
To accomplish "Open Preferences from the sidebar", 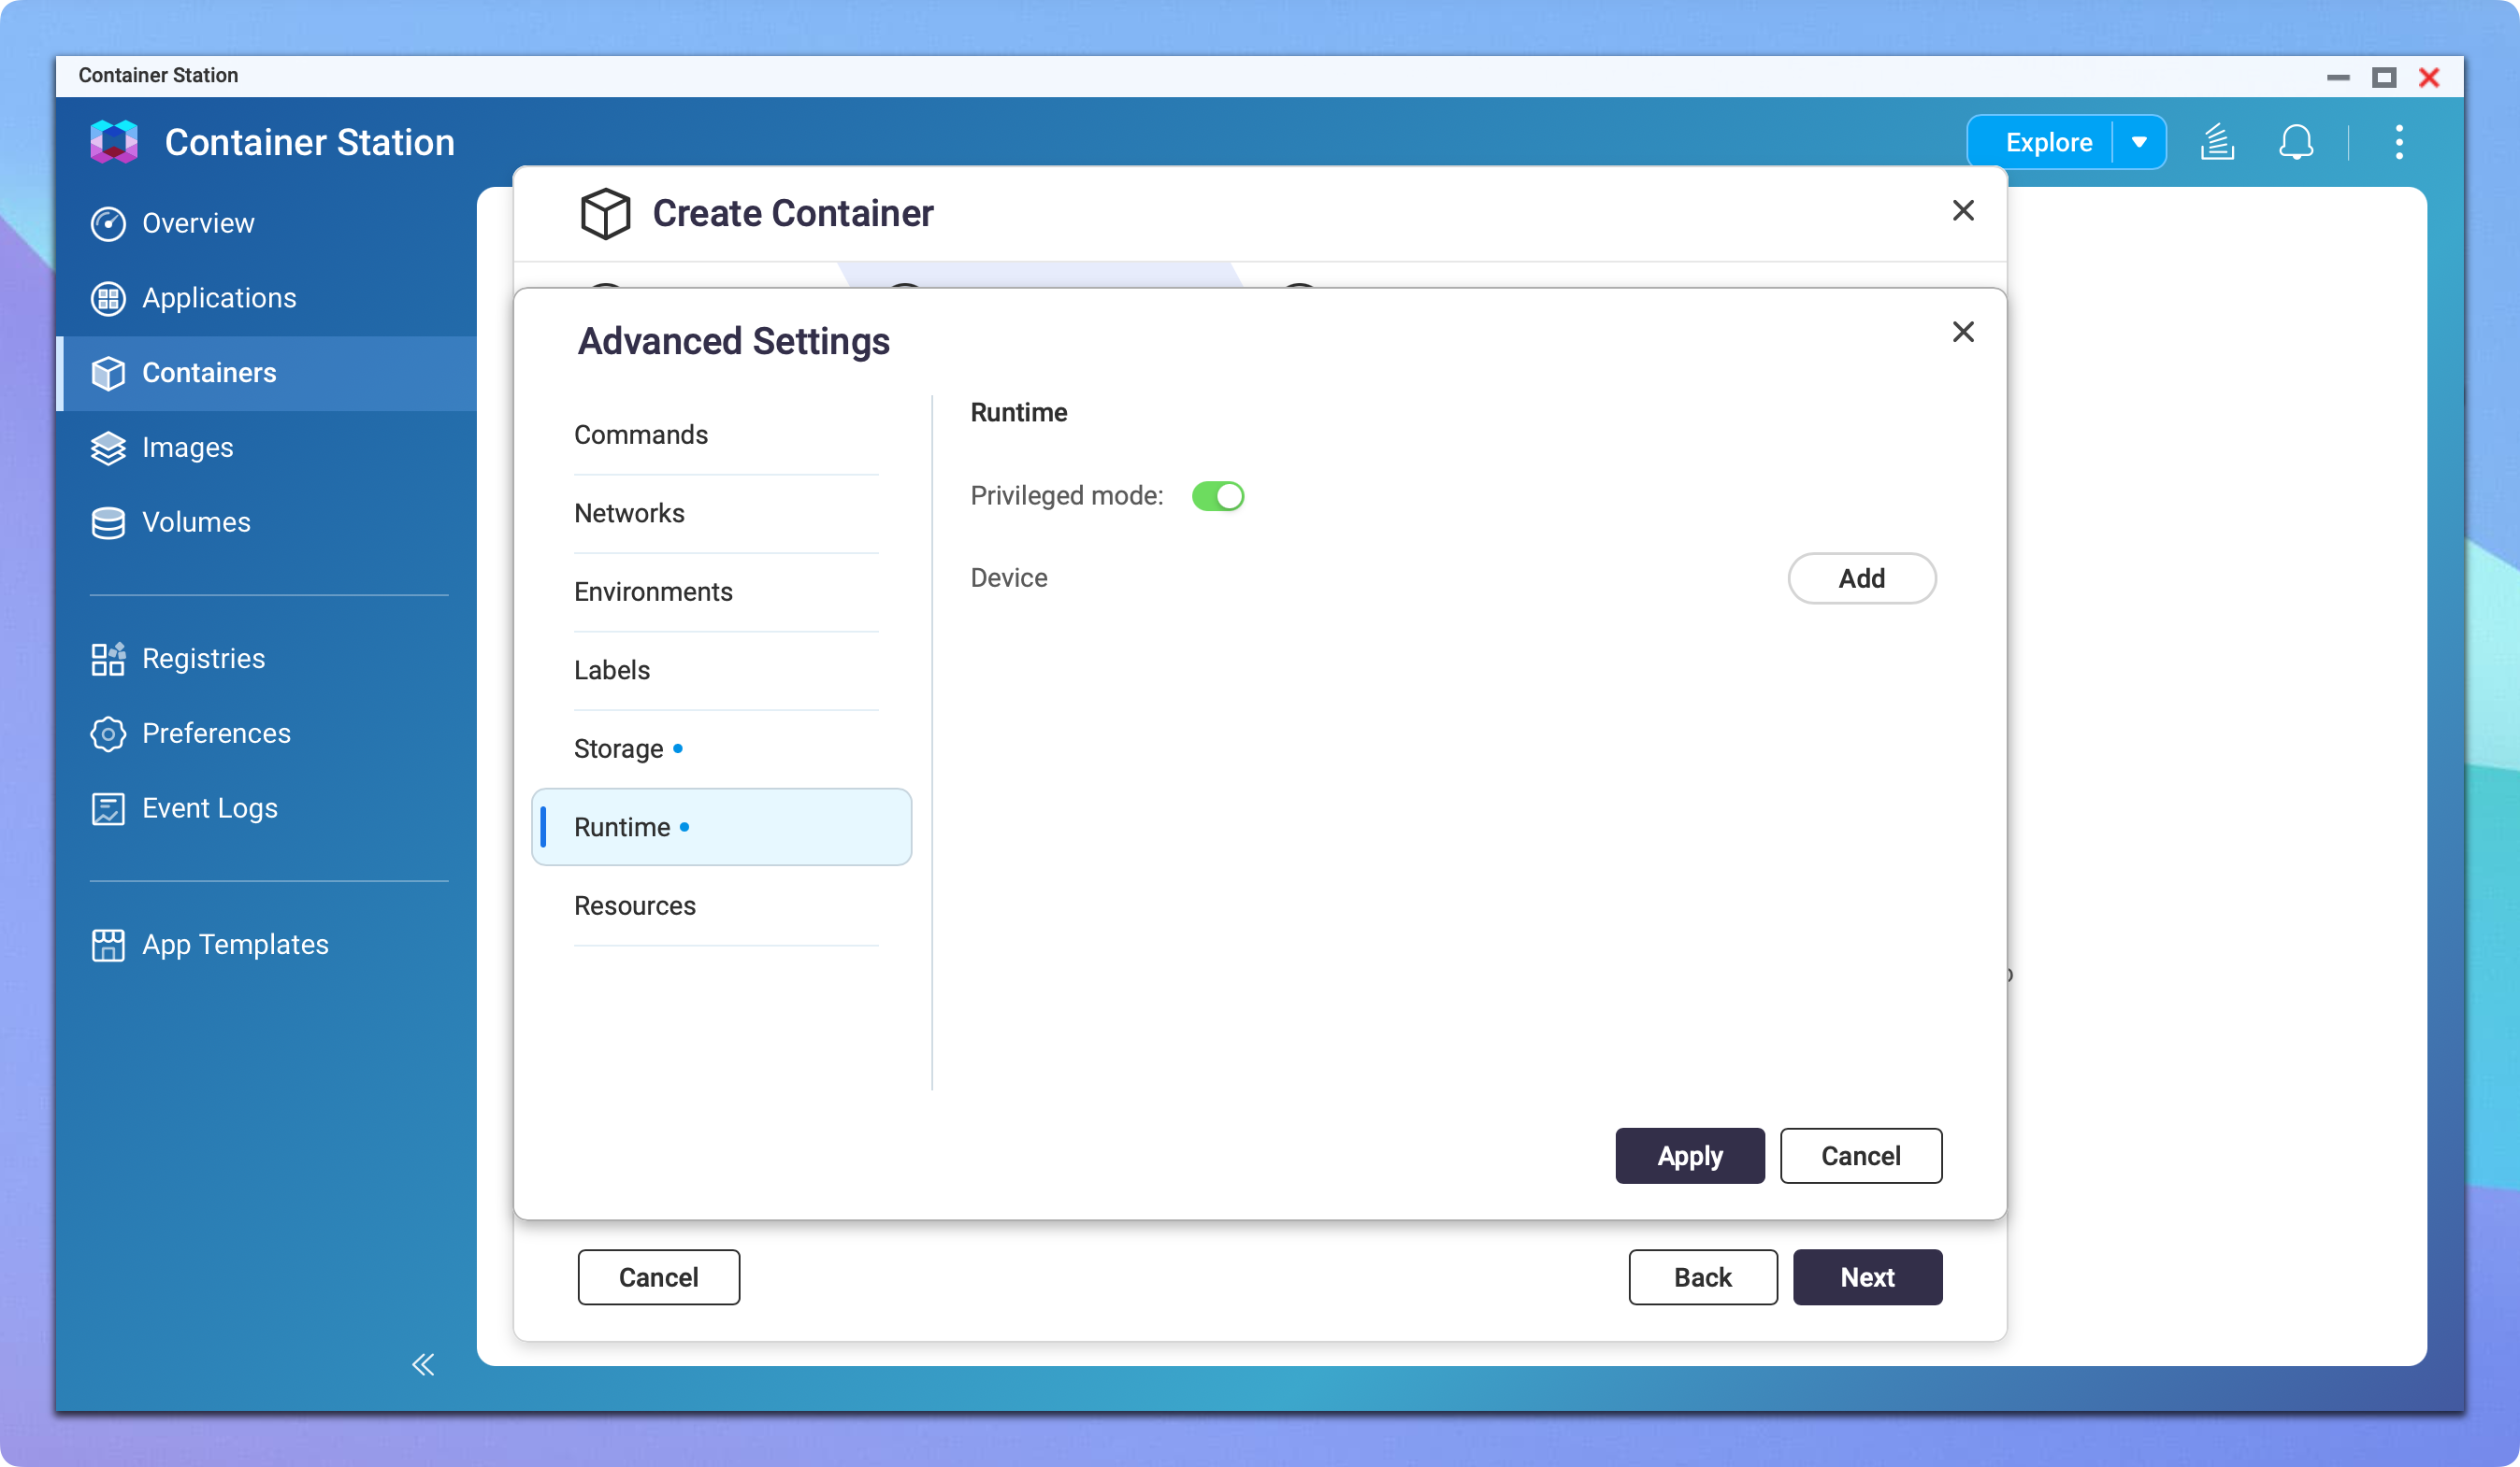I will coord(109,733).
